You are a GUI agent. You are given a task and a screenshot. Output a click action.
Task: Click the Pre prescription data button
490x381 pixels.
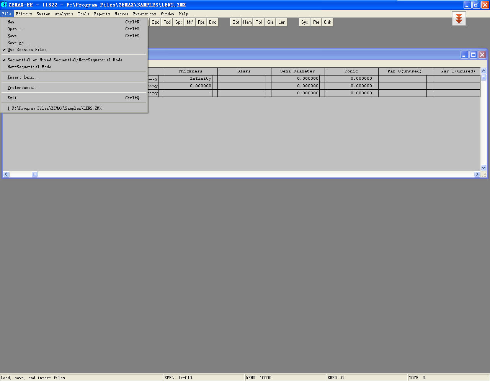point(316,22)
